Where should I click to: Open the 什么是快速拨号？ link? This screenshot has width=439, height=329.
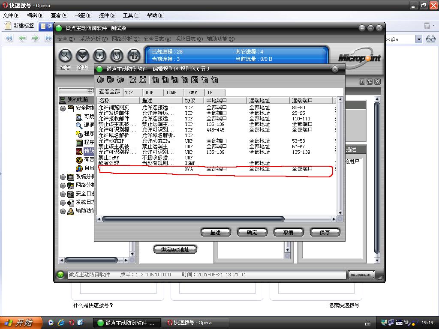click(93, 305)
